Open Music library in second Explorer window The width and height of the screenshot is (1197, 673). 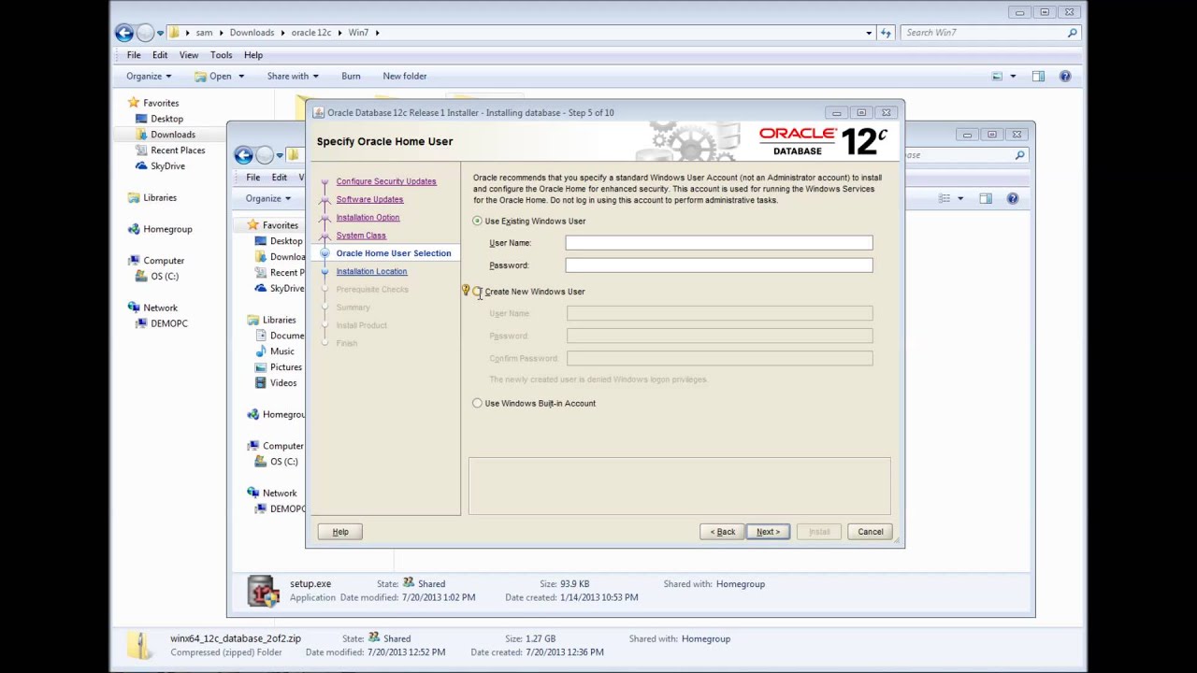pyautogui.click(x=281, y=351)
